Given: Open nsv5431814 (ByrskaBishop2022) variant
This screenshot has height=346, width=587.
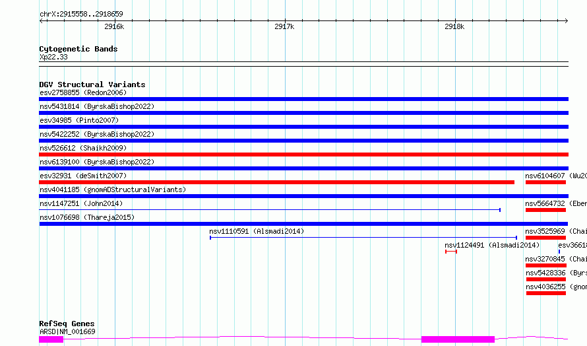Looking at the screenshot, I should pos(97,106).
